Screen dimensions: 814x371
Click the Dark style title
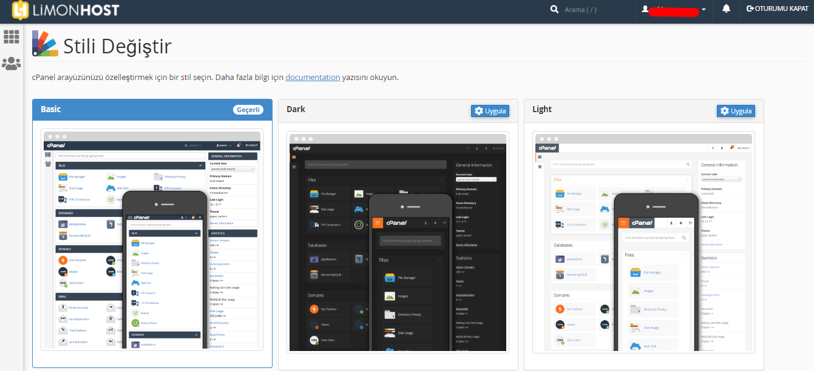point(296,109)
